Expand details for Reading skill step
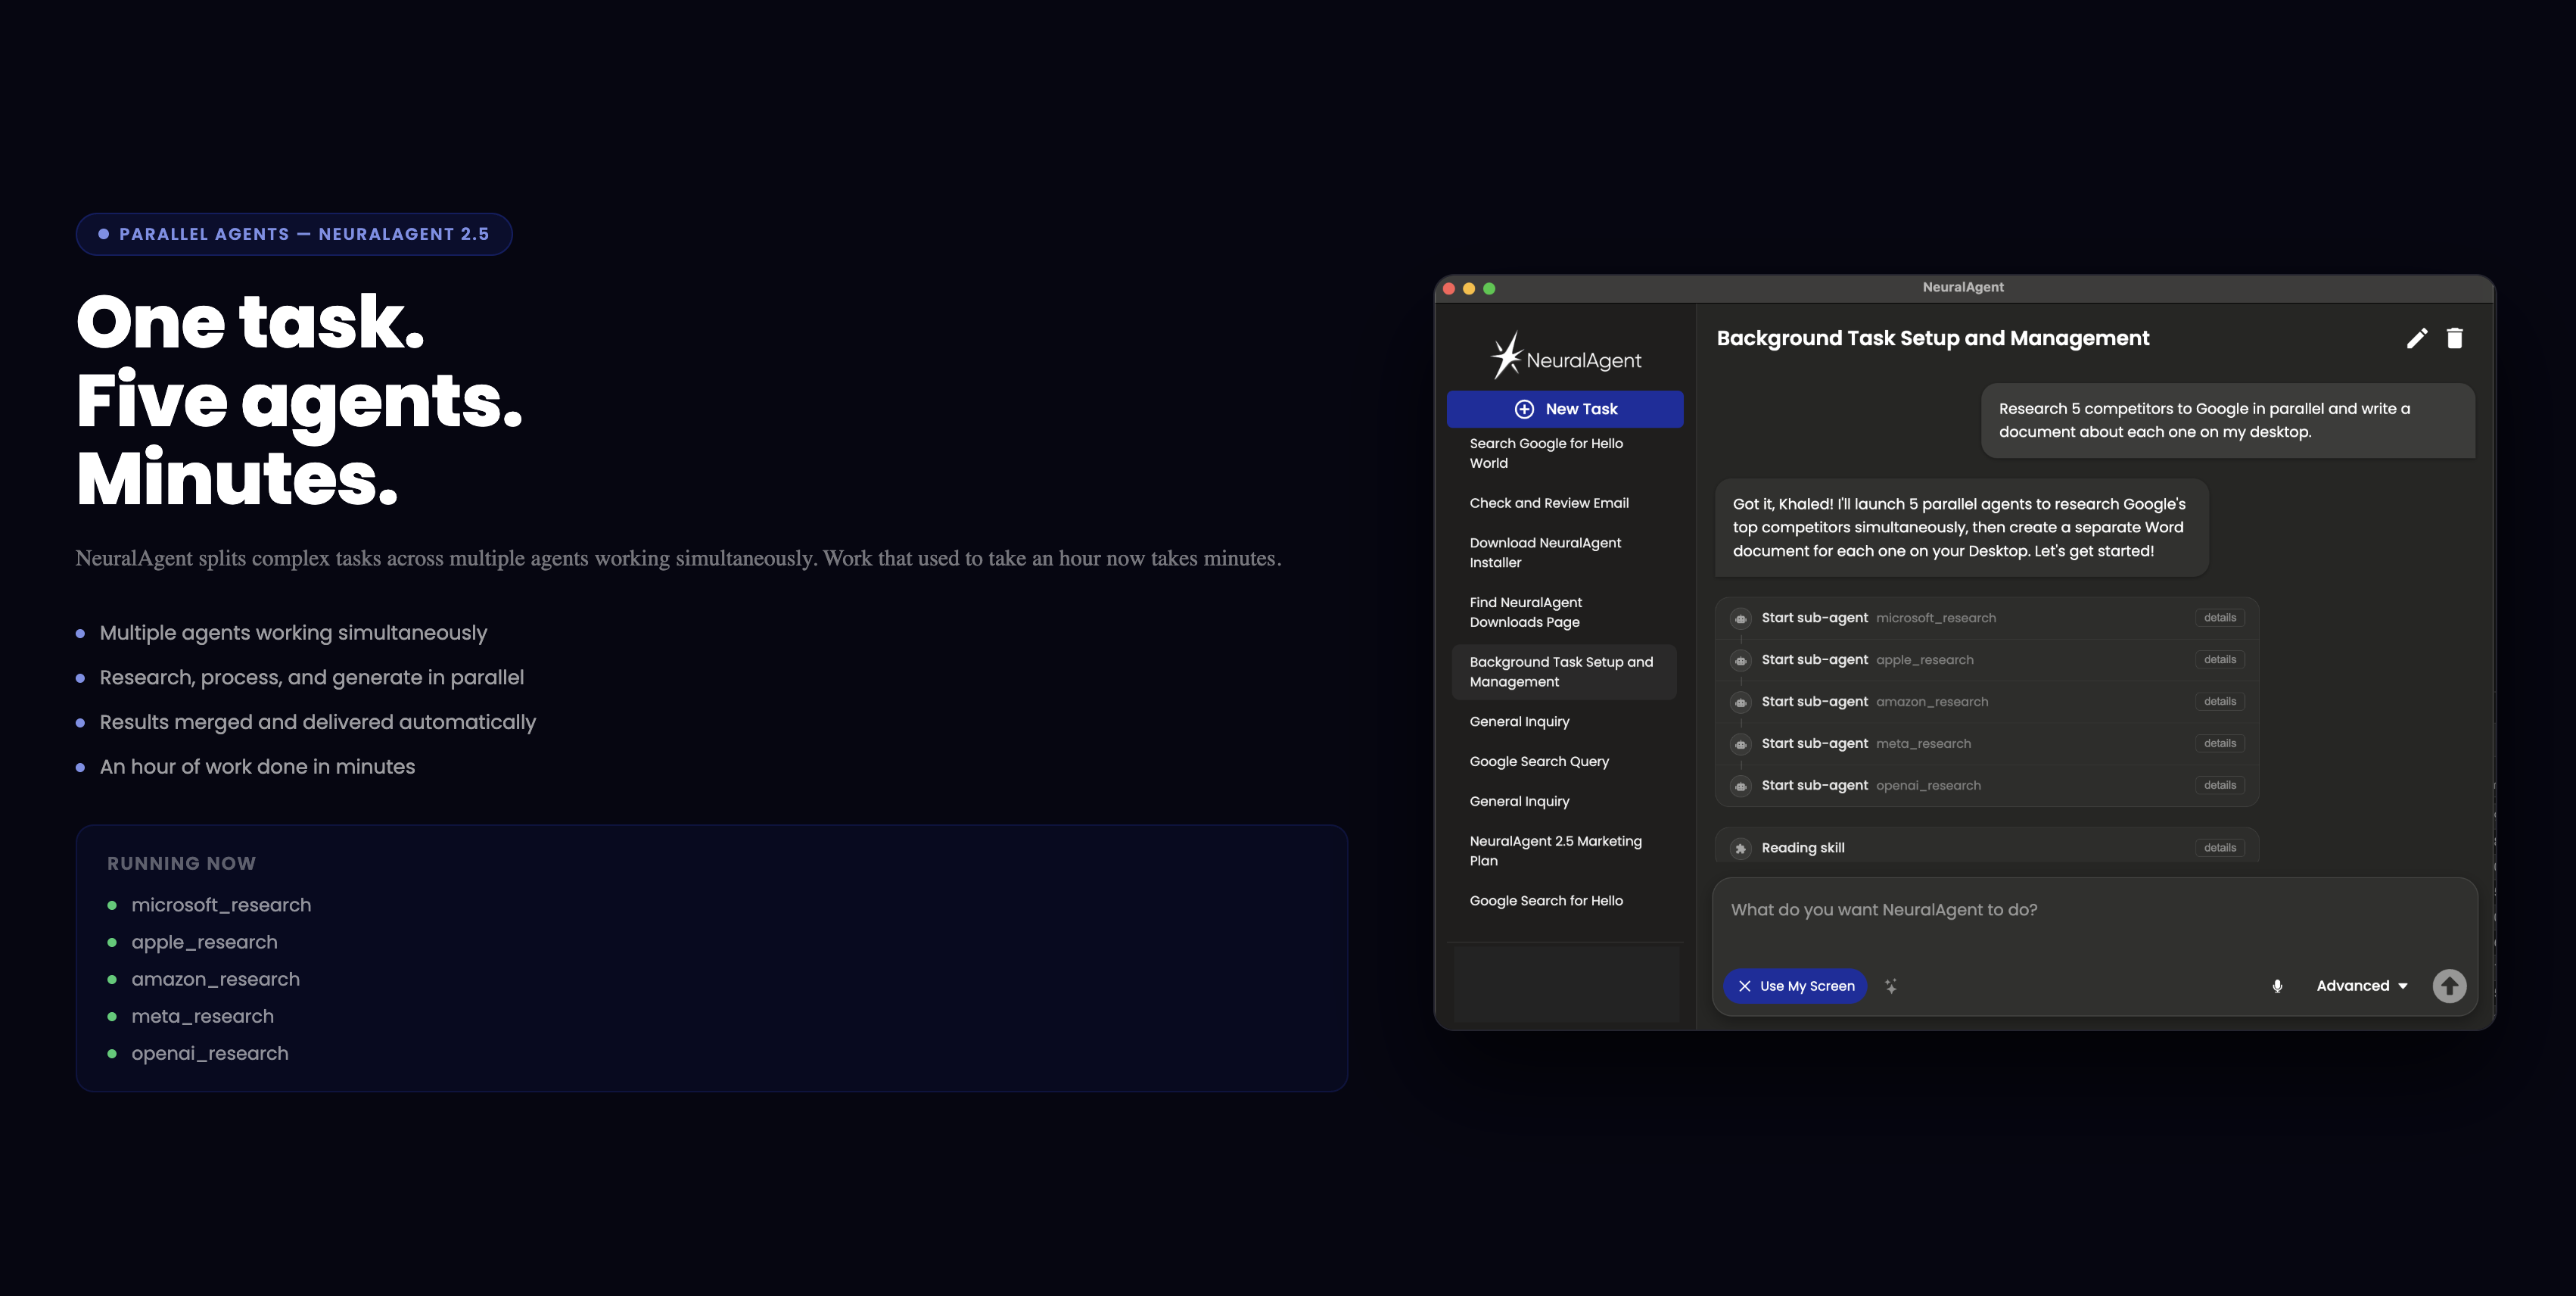The height and width of the screenshot is (1296, 2576). tap(2219, 848)
